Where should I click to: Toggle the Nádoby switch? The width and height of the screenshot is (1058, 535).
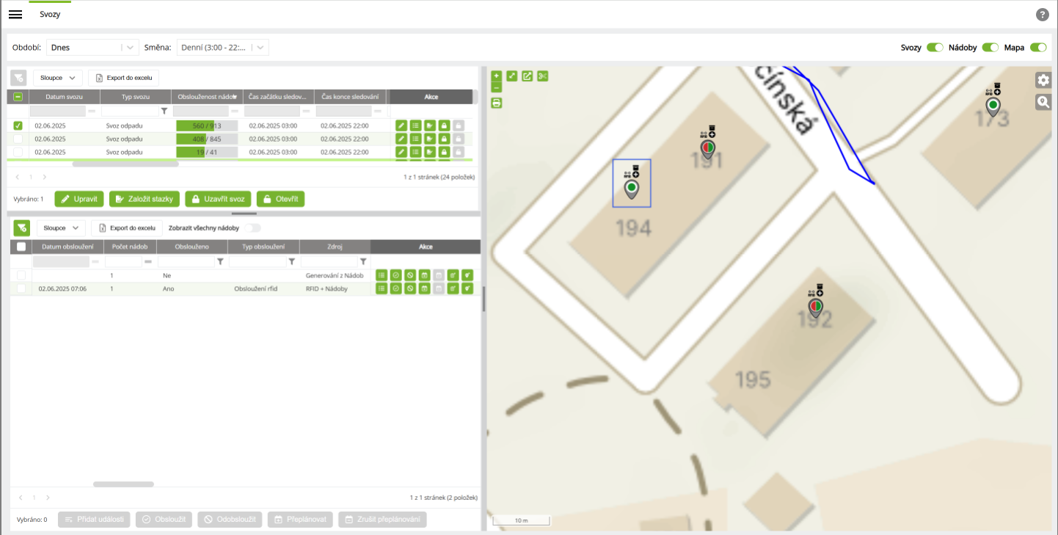[x=990, y=48]
